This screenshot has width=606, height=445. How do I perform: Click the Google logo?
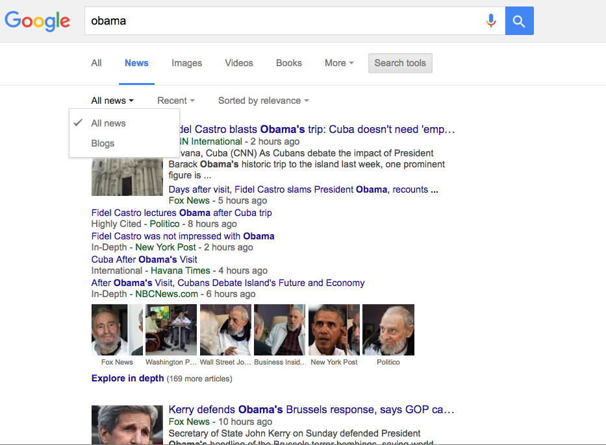38,21
